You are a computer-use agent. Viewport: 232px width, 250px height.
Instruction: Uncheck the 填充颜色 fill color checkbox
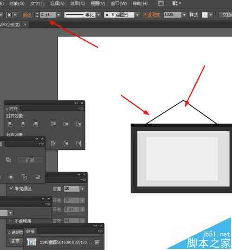coord(11,188)
